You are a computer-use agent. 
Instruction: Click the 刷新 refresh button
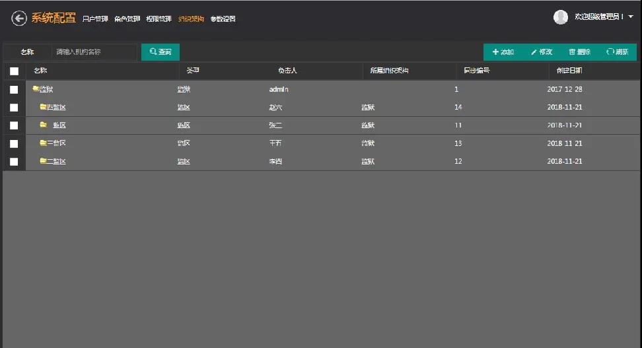(x=618, y=52)
